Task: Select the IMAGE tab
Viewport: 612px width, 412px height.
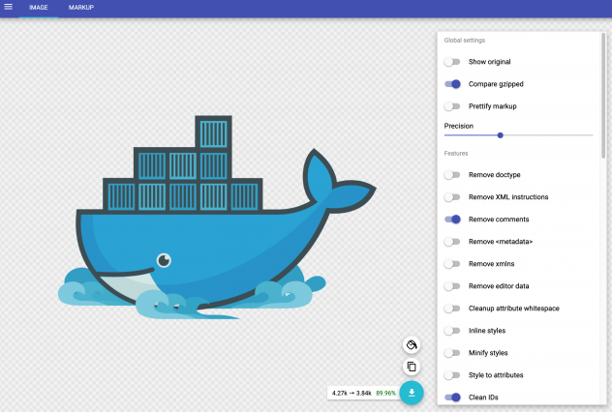Action: (x=39, y=8)
